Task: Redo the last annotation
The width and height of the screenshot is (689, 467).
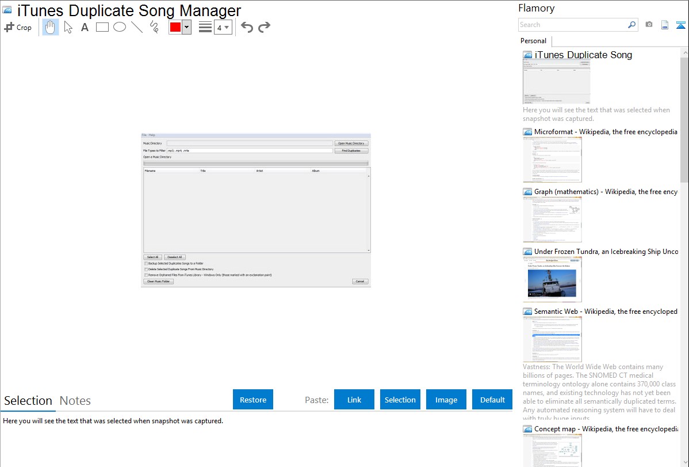Action: [x=264, y=27]
